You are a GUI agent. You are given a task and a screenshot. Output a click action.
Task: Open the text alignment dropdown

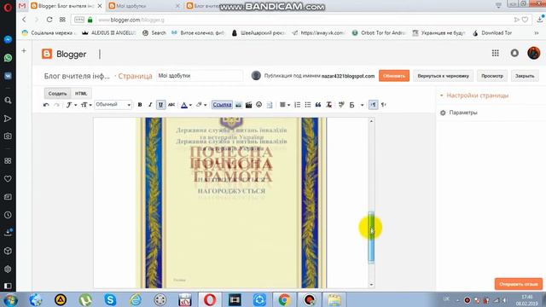click(x=284, y=105)
